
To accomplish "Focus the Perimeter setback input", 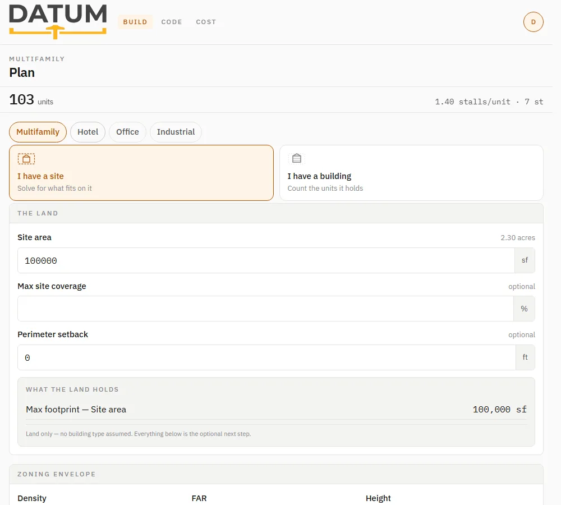I will 266,357.
